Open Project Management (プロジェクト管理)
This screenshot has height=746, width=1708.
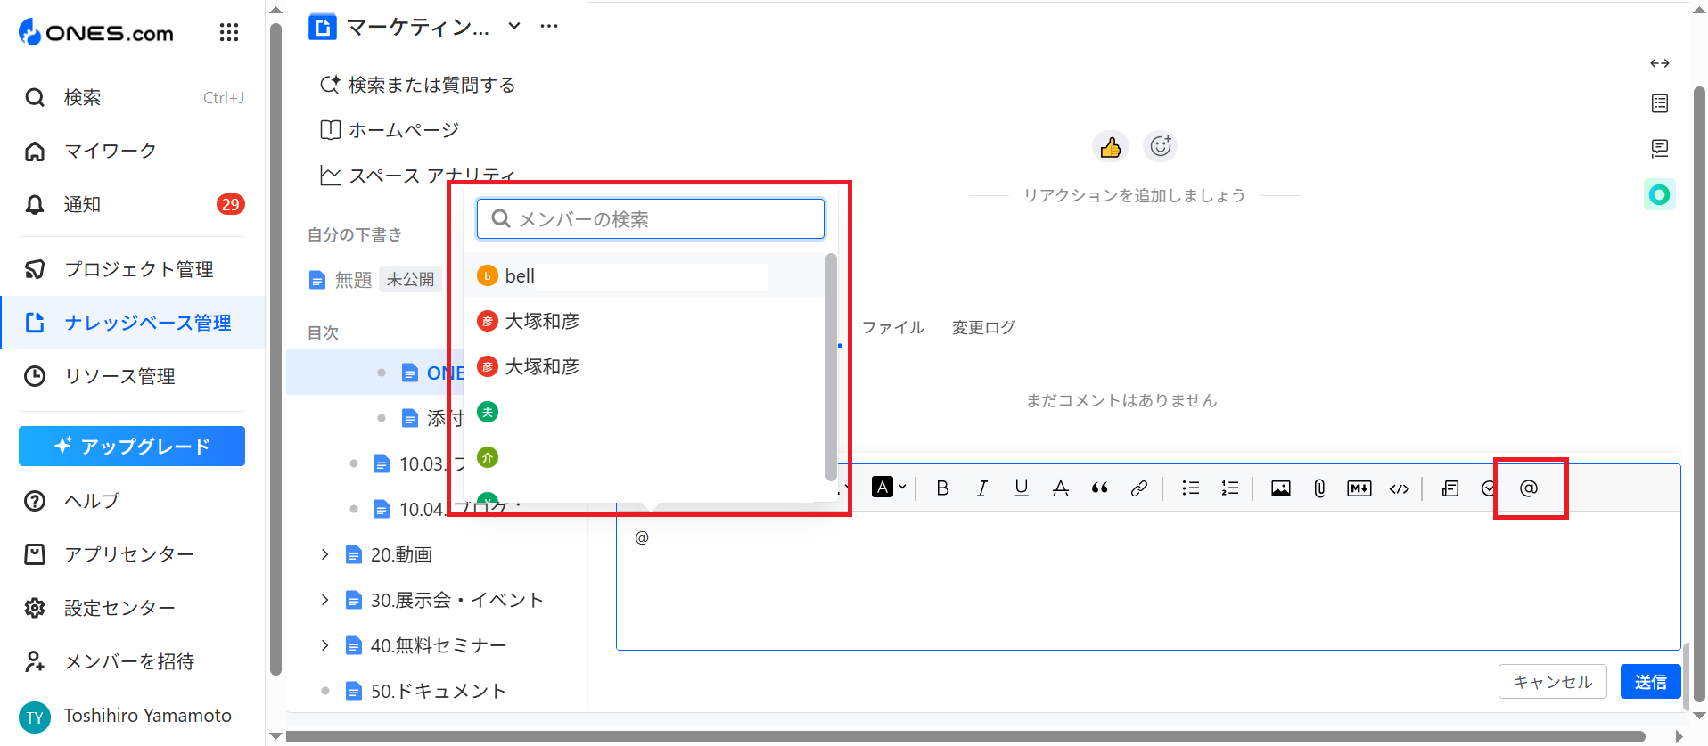(134, 269)
